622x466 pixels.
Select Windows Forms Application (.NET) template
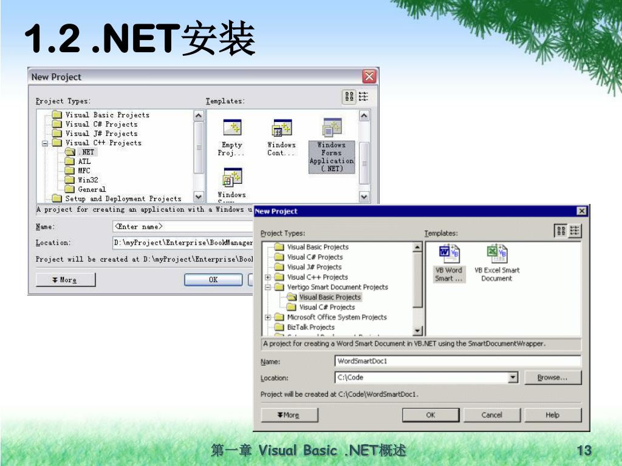tap(332, 145)
